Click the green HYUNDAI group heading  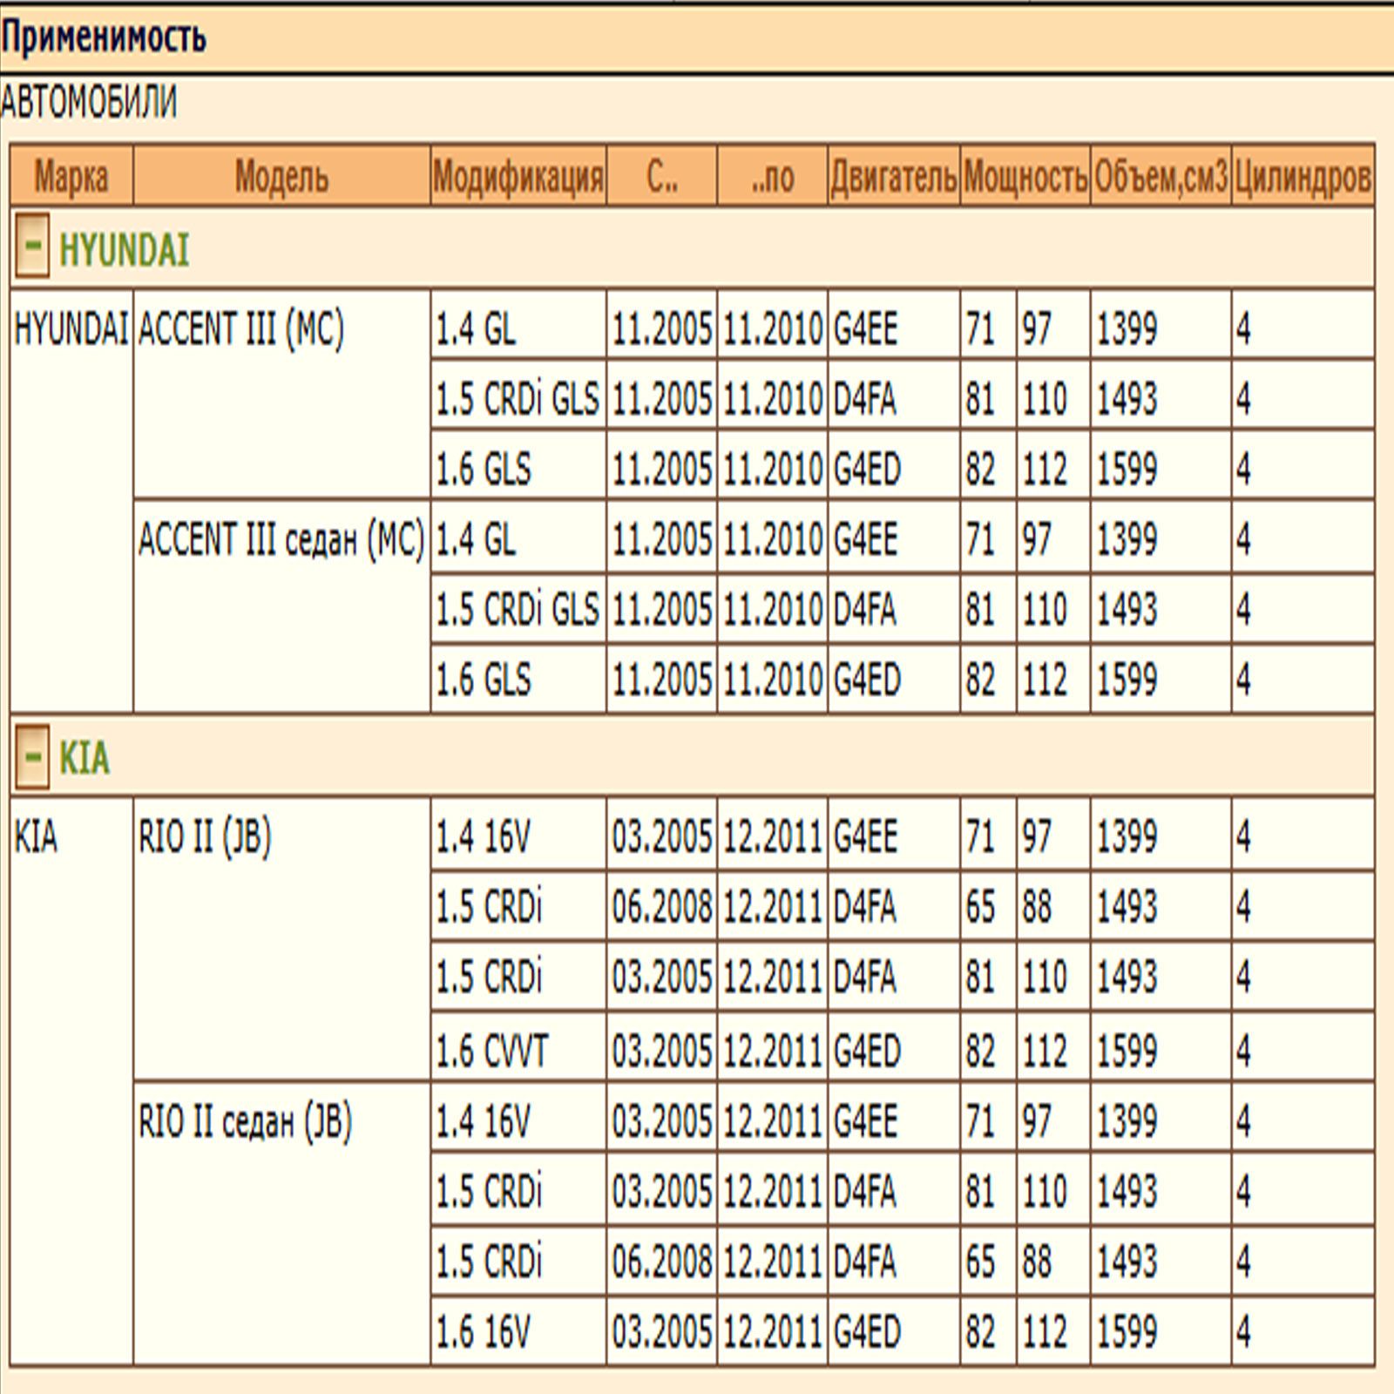(x=124, y=250)
